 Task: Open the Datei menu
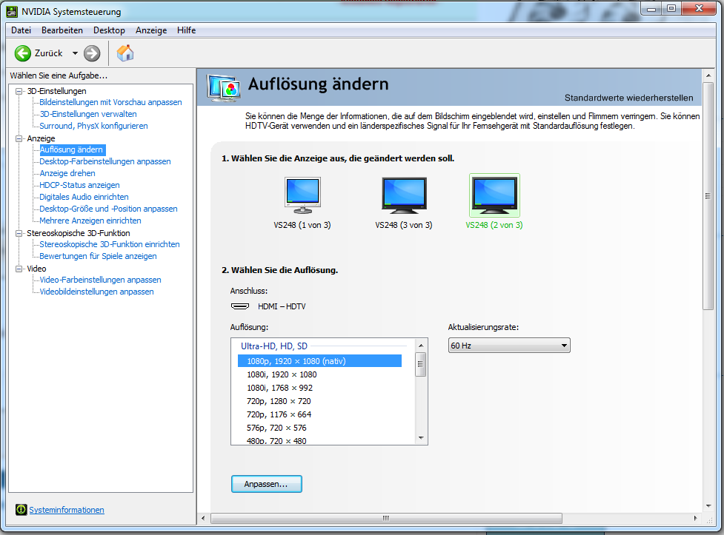coord(21,30)
